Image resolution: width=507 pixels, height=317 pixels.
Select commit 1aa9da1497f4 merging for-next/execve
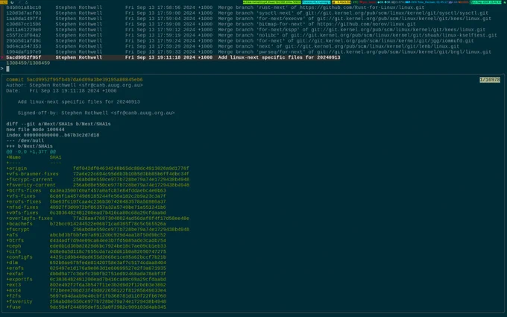coord(248,19)
